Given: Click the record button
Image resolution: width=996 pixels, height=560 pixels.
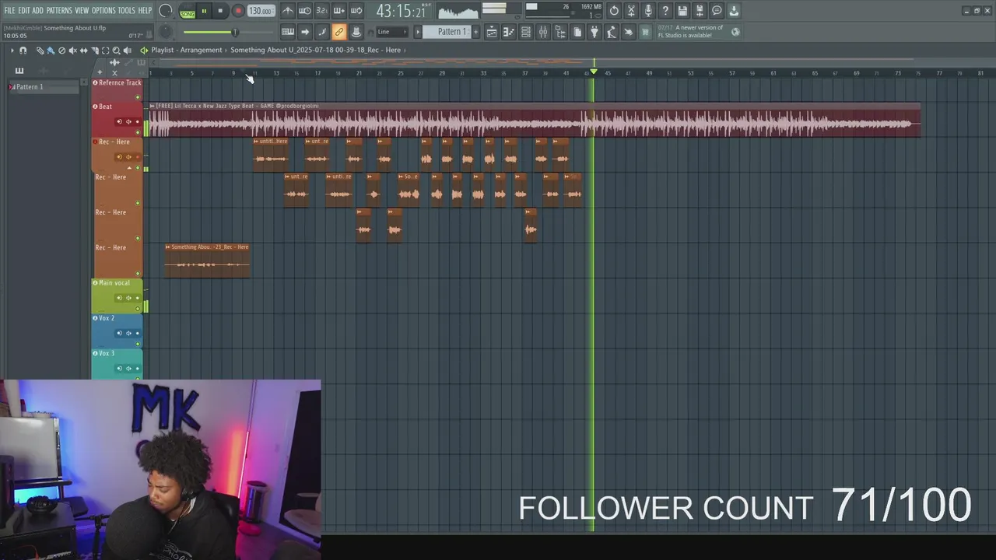Looking at the screenshot, I should [x=238, y=11].
